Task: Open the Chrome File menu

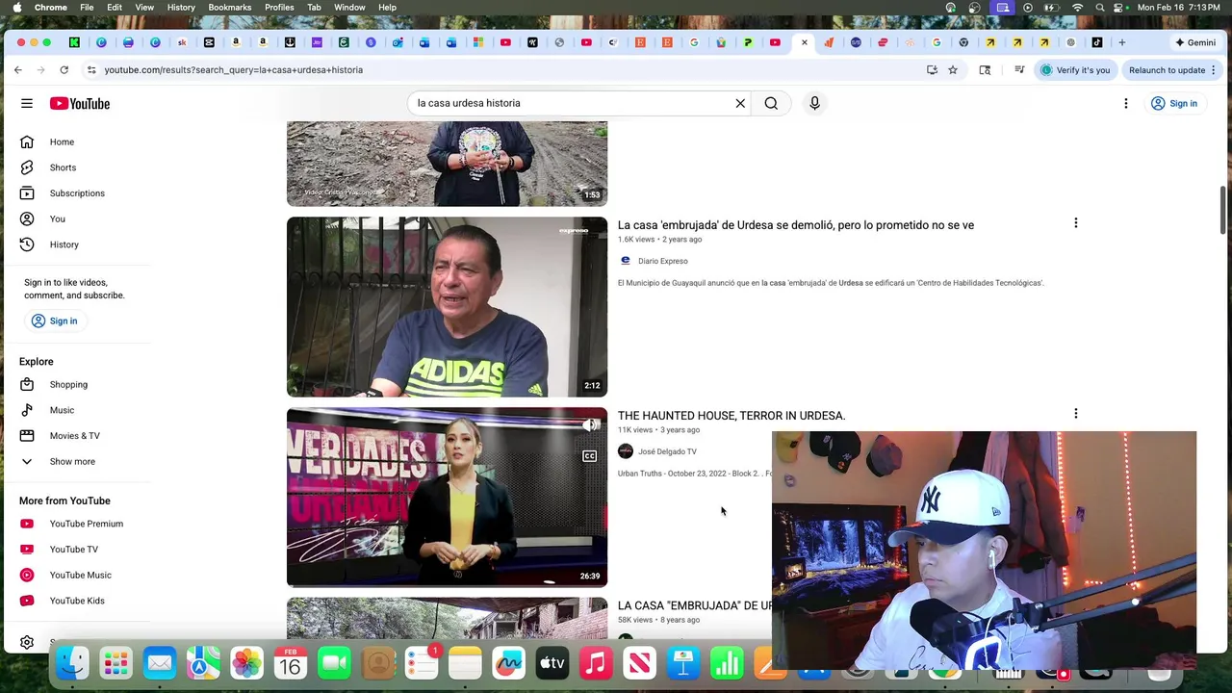Action: pos(87,7)
